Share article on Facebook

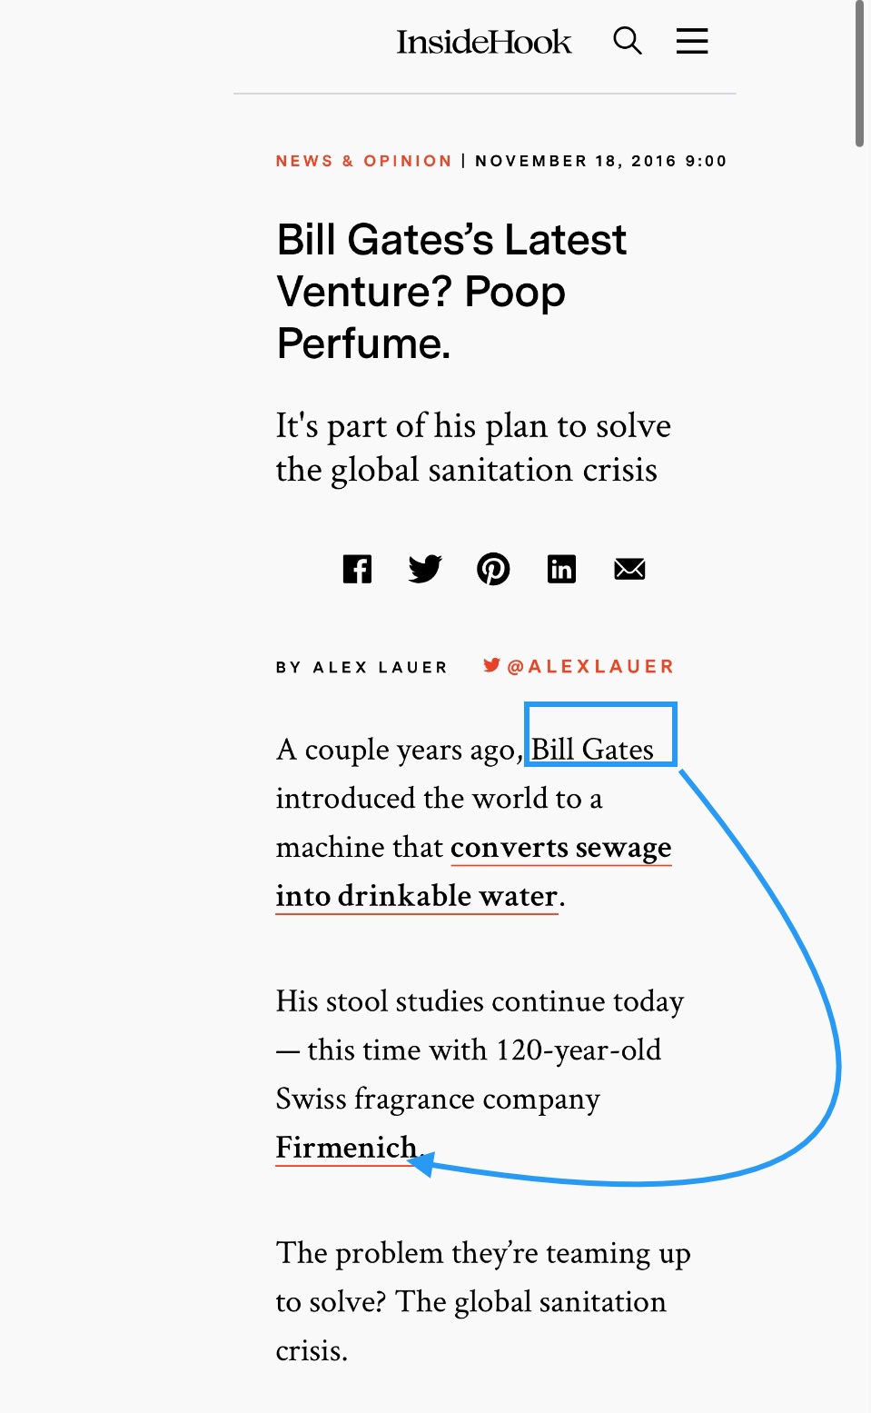[357, 570]
